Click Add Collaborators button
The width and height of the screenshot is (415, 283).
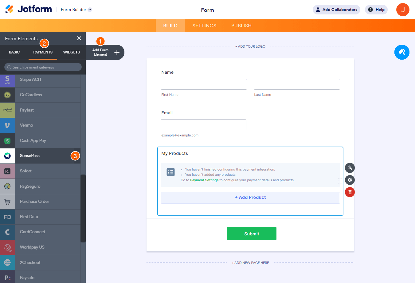point(336,10)
